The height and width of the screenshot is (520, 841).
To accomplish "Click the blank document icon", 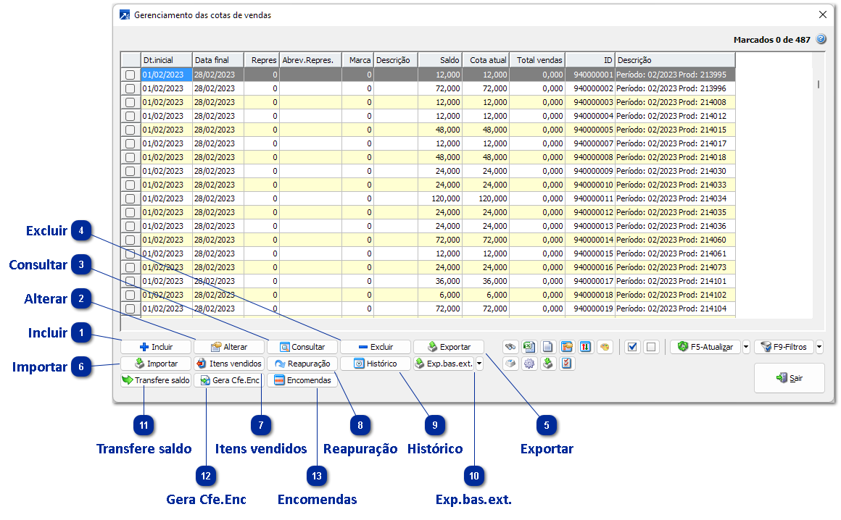I will click(549, 347).
